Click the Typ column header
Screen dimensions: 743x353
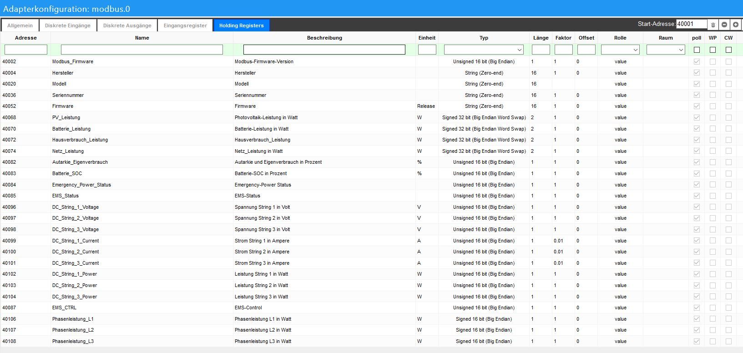[x=484, y=38]
